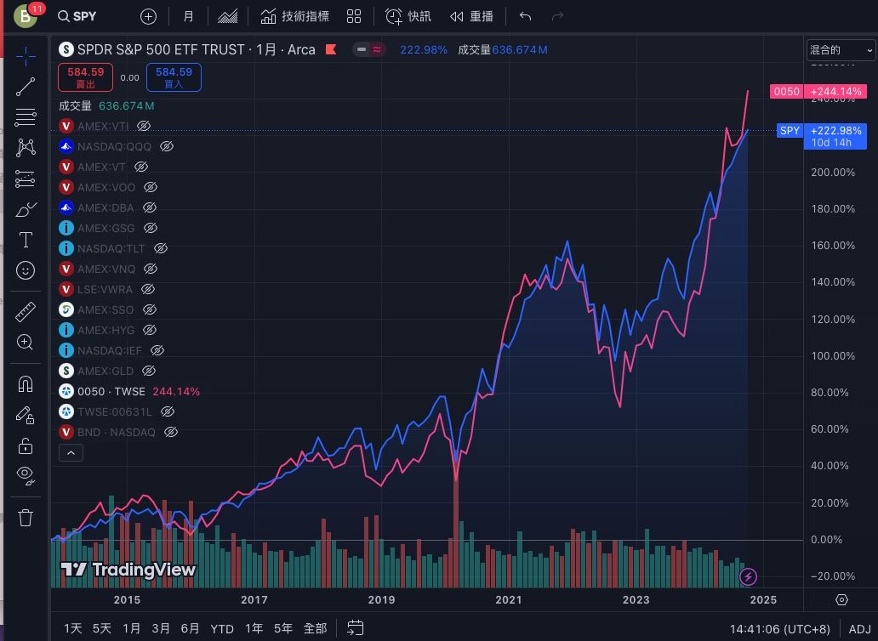Expand the collapsed symbol list chevron
This screenshot has height=641, width=878.
click(x=71, y=452)
